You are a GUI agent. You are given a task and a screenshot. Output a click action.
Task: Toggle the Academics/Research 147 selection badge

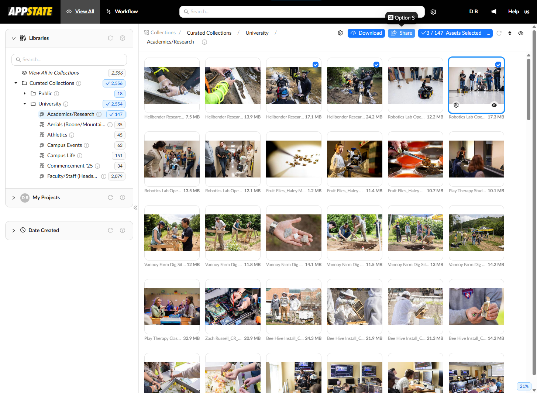pyautogui.click(x=116, y=114)
